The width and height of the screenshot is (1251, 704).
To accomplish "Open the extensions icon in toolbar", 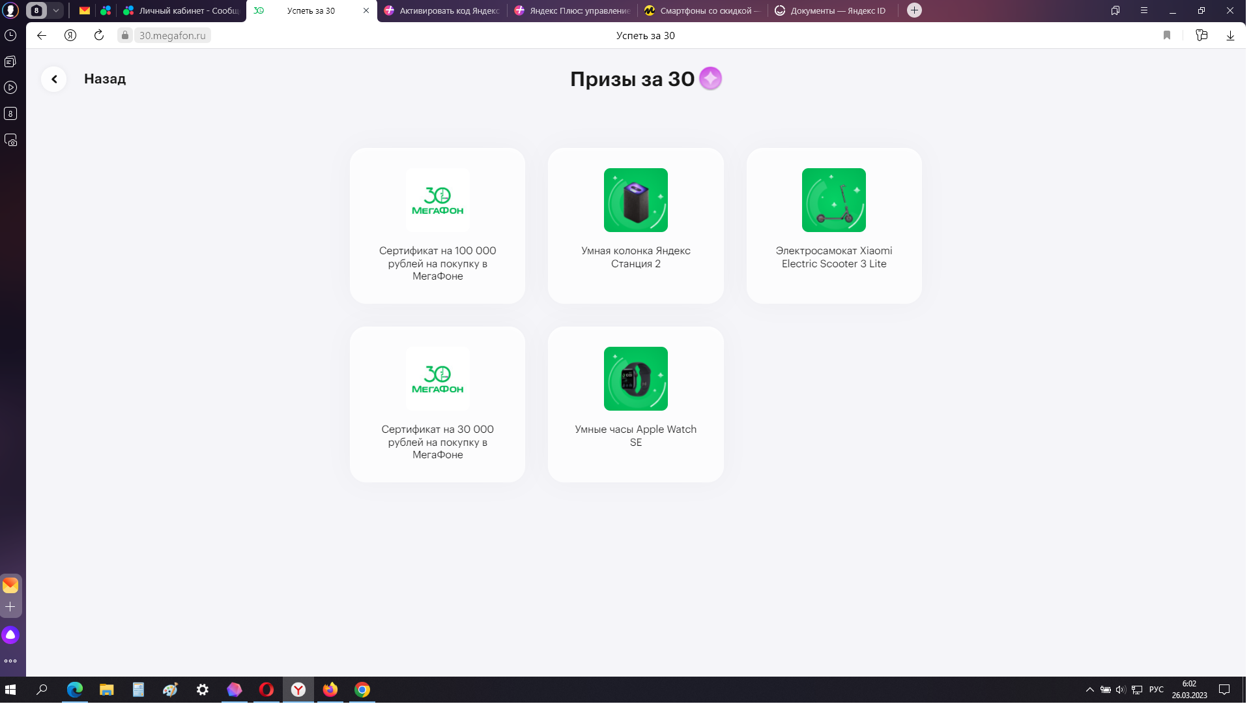I will pos(1202,36).
